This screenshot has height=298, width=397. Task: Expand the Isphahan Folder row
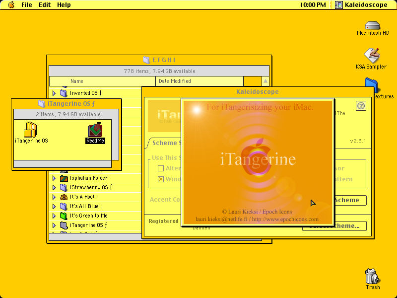click(54, 178)
